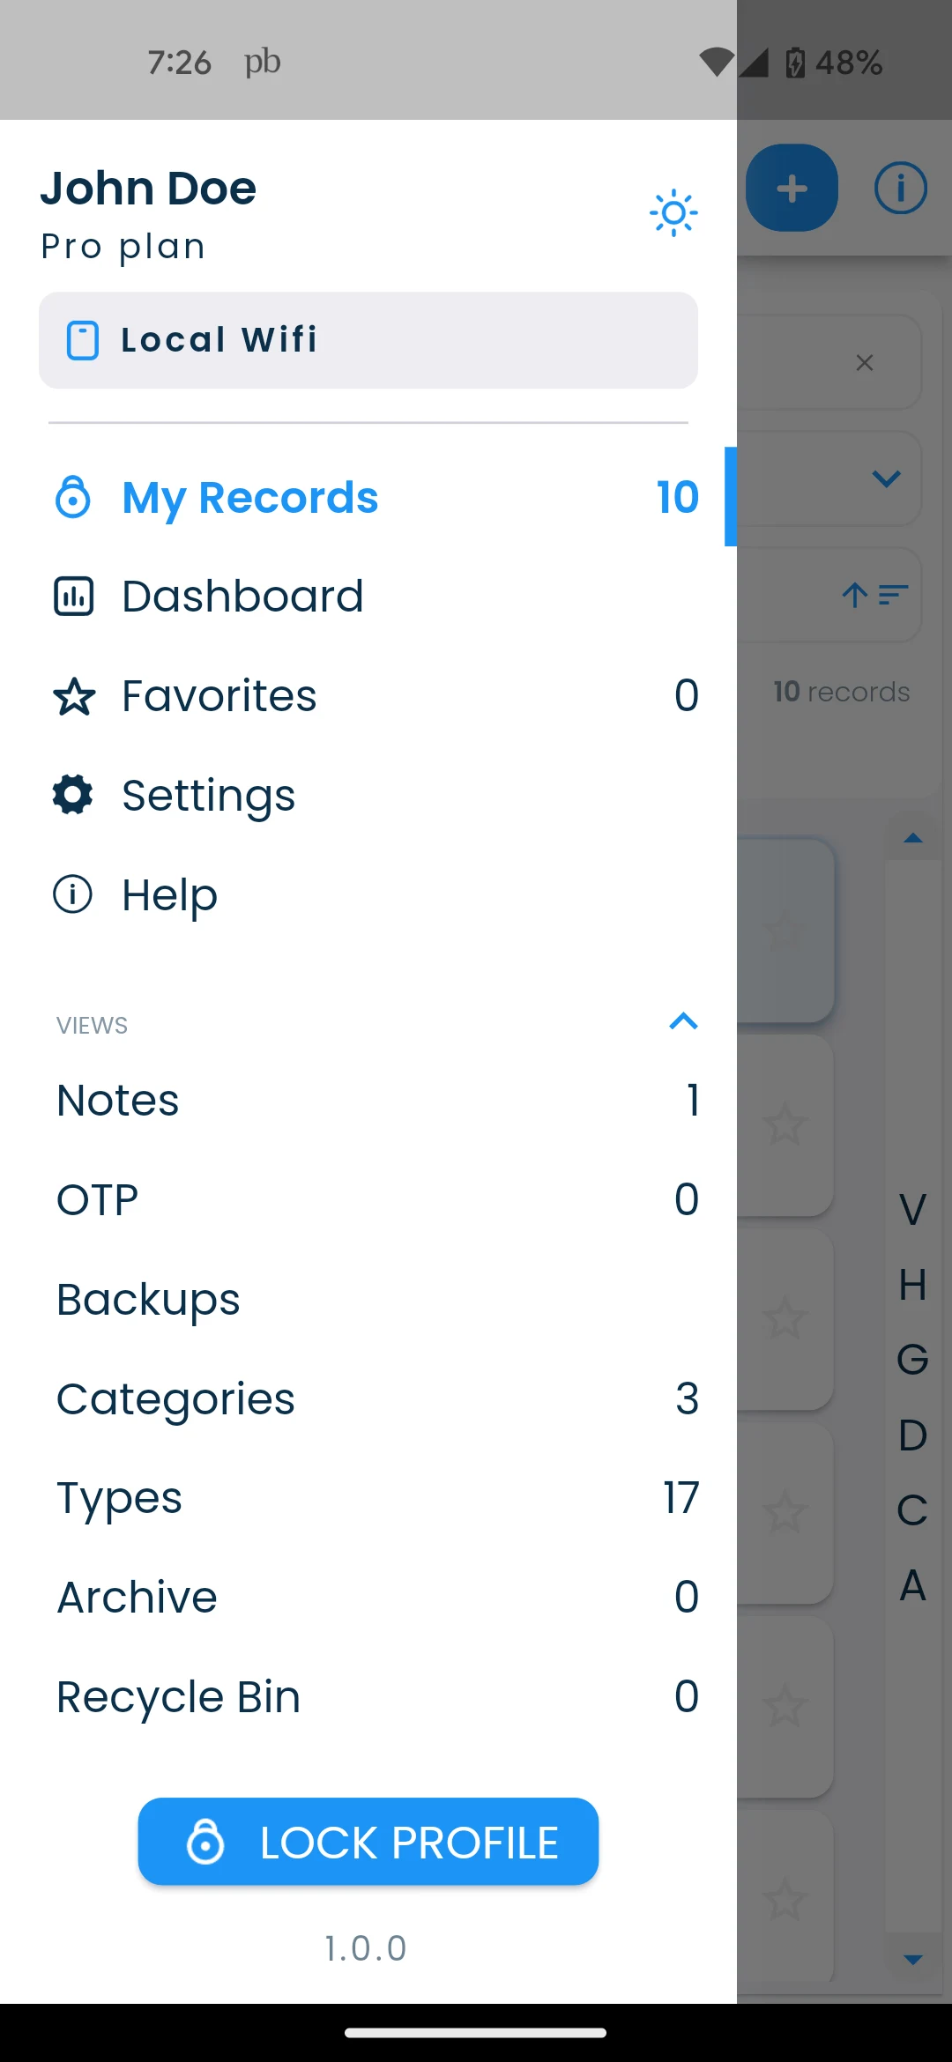Click the LOCK PROFILE button
The image size is (952, 2062).
pyautogui.click(x=368, y=1842)
